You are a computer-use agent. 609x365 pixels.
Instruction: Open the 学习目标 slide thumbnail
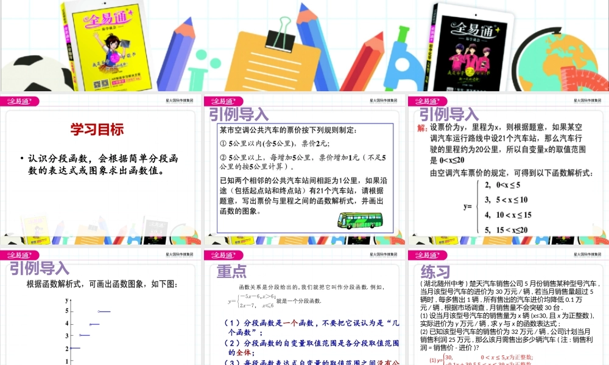click(101, 170)
